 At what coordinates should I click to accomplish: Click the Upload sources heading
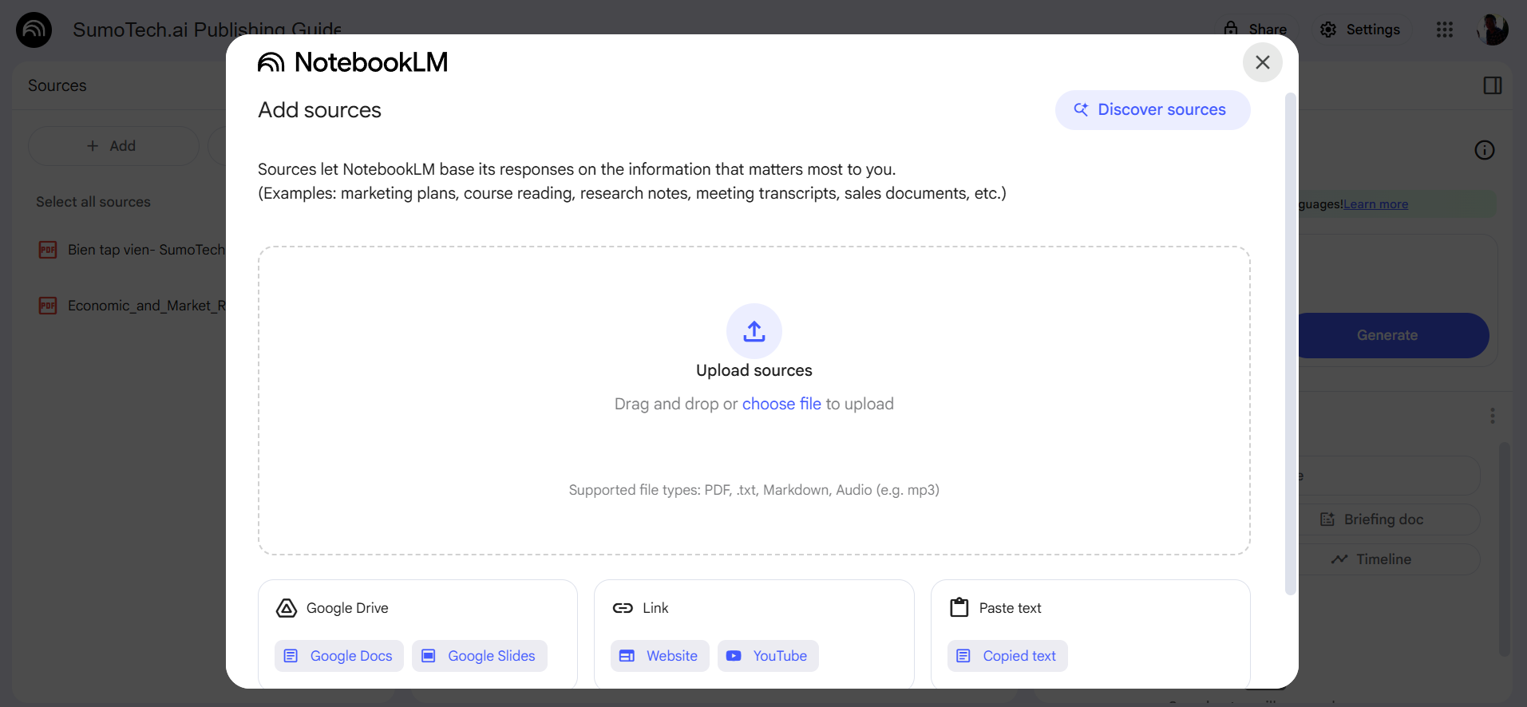(754, 370)
